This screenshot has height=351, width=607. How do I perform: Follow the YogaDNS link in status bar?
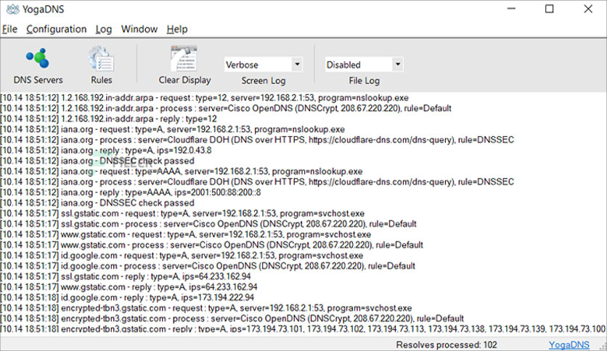(x=569, y=344)
